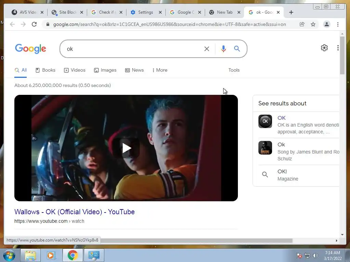This screenshot has height=262, width=350.
Task: Reload the current page
Action: [34, 24]
